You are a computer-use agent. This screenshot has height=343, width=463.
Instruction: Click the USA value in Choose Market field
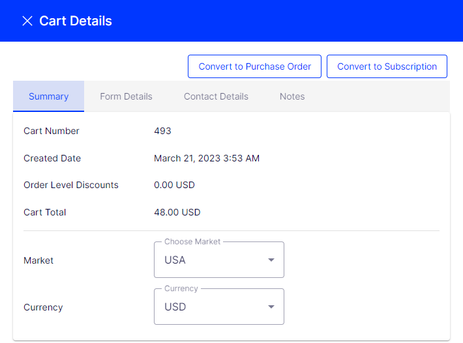[175, 260]
